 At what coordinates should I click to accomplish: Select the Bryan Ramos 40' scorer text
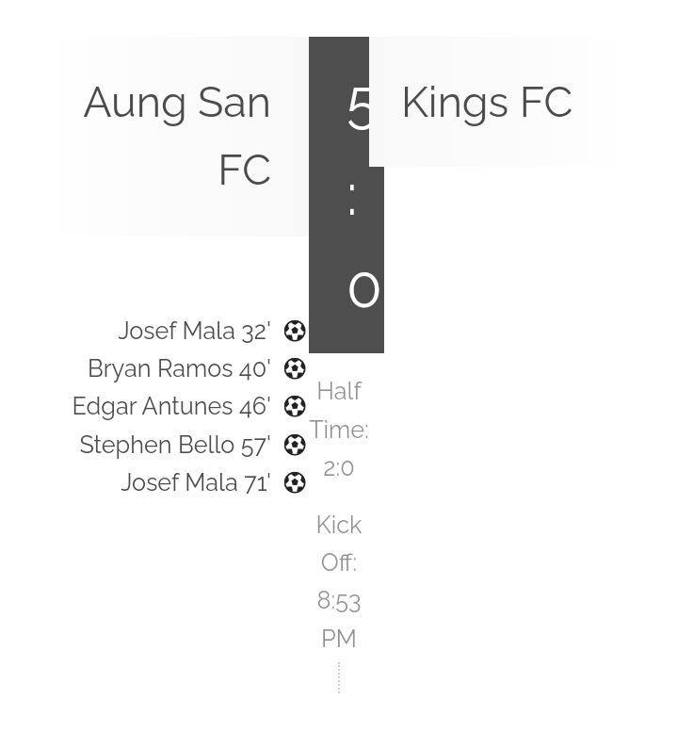[179, 368]
